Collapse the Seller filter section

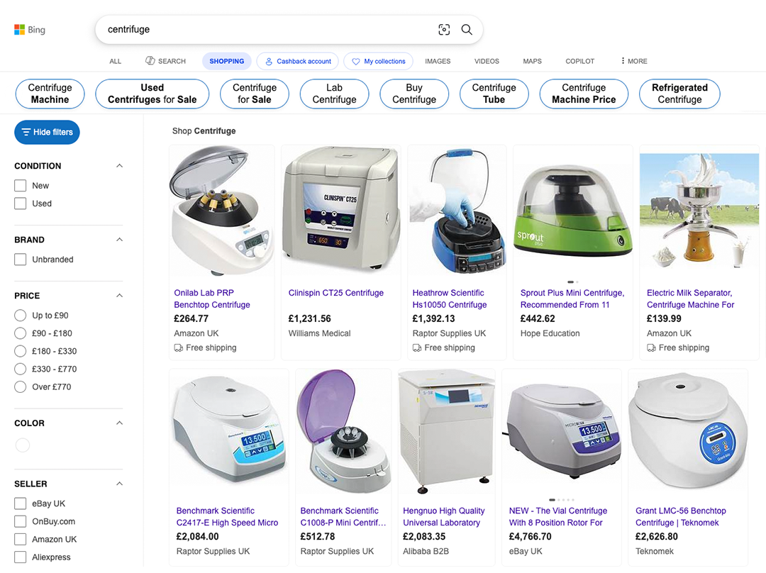119,484
